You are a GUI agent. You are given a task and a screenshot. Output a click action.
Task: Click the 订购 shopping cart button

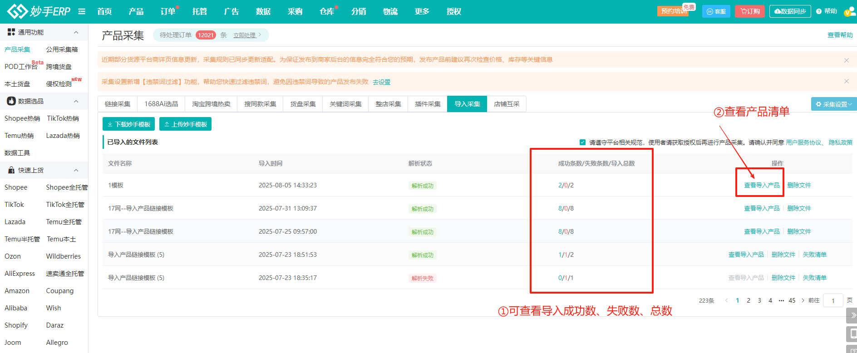click(750, 11)
